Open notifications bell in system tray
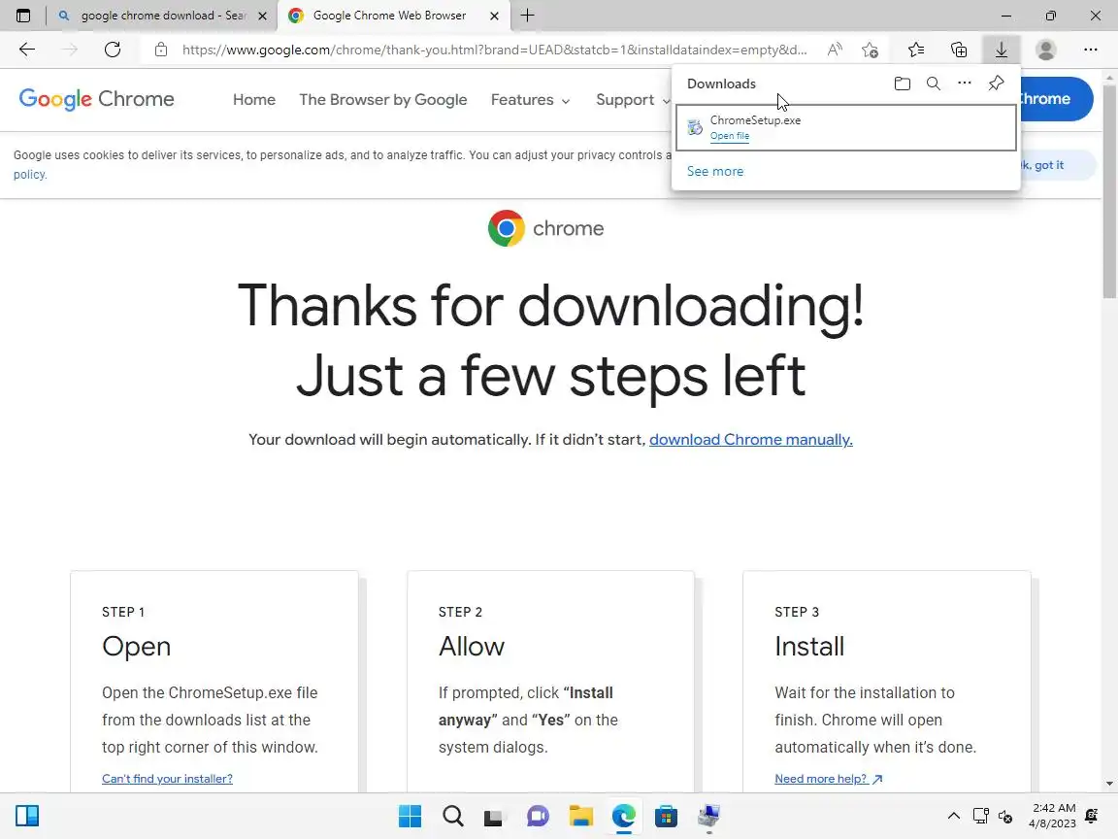This screenshot has width=1118, height=839. click(1092, 816)
